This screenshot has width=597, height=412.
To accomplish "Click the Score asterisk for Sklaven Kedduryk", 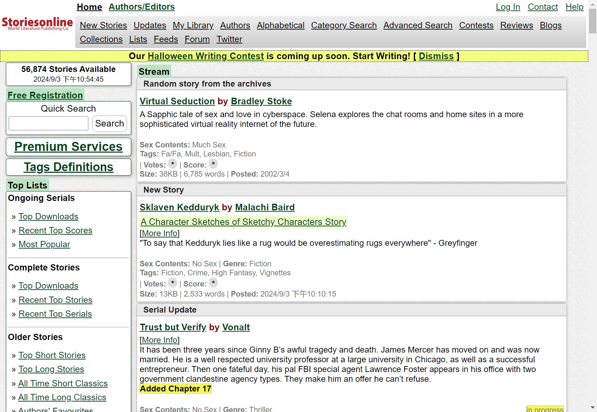I will coord(213,283).
